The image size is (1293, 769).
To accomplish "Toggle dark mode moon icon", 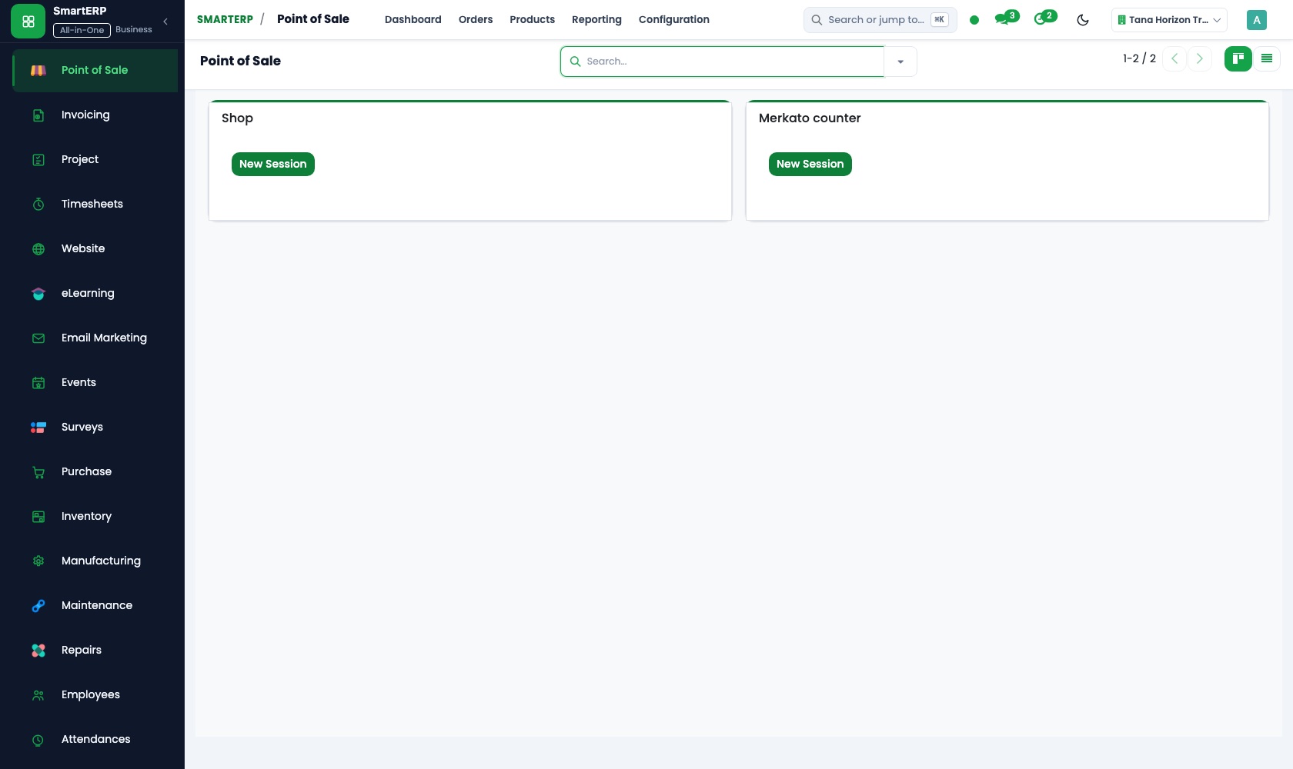I will pos(1083,20).
